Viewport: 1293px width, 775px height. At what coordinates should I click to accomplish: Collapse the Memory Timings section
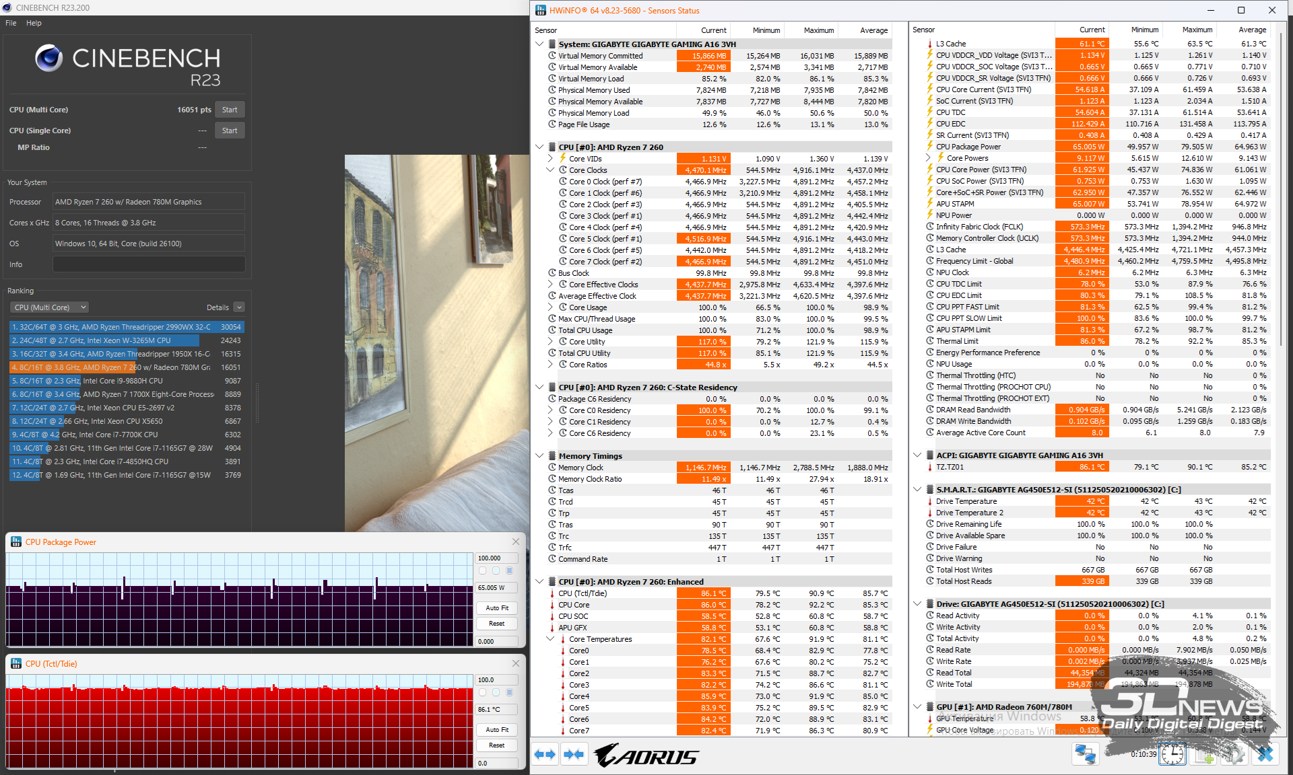[539, 456]
